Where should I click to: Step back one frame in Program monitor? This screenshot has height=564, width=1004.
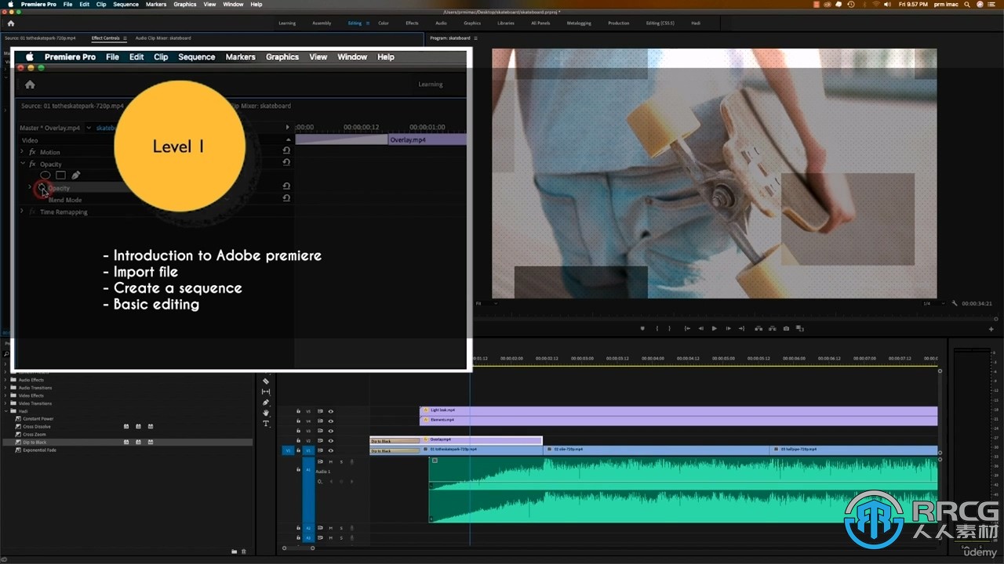(x=701, y=328)
